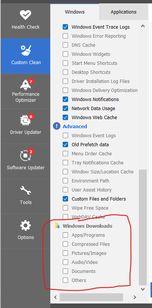Open the Health Check heart icon
152x308 pixels.
coord(26,15)
